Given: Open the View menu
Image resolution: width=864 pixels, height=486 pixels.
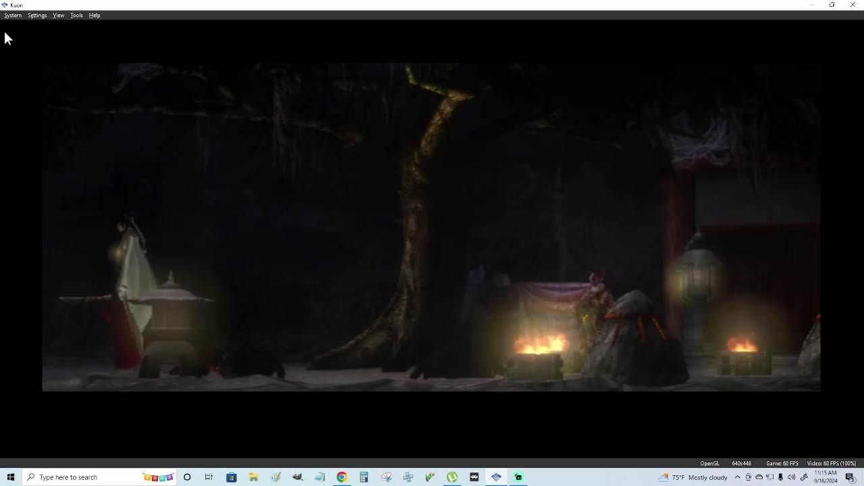Looking at the screenshot, I should [x=59, y=15].
